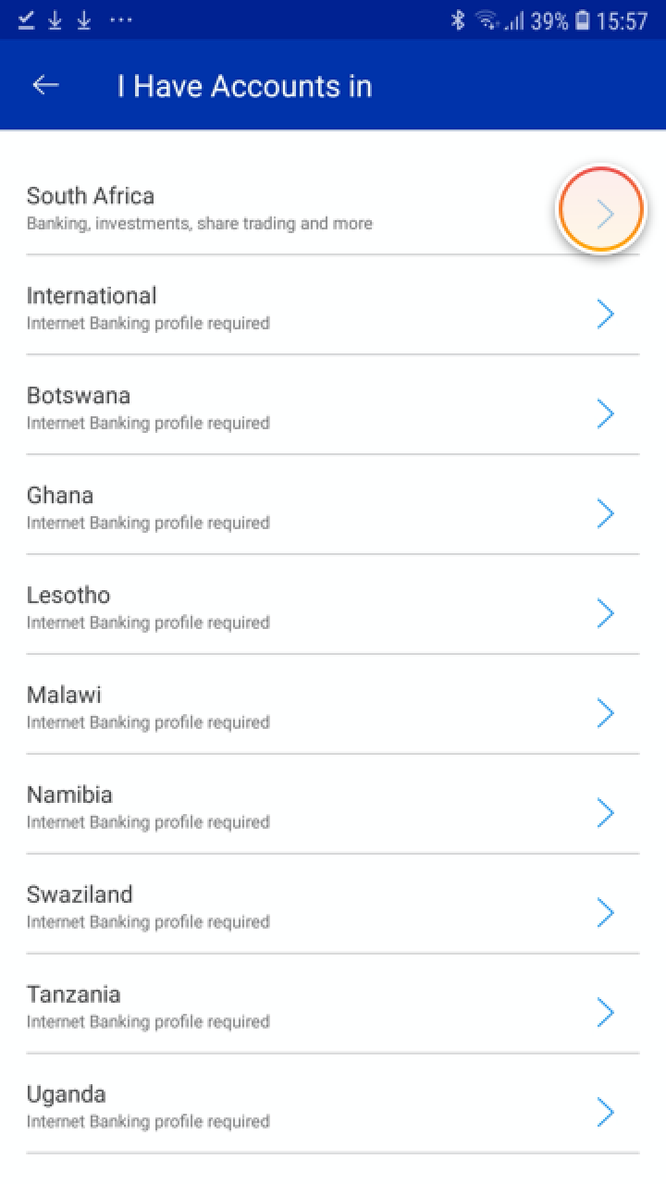Tap the chevron beside Lesotho

coord(605,614)
